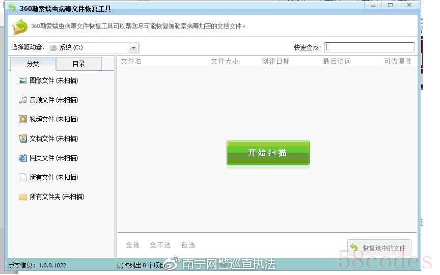The image size is (440, 275).
Task: Switch to the 分类 tab
Action: click(33, 64)
